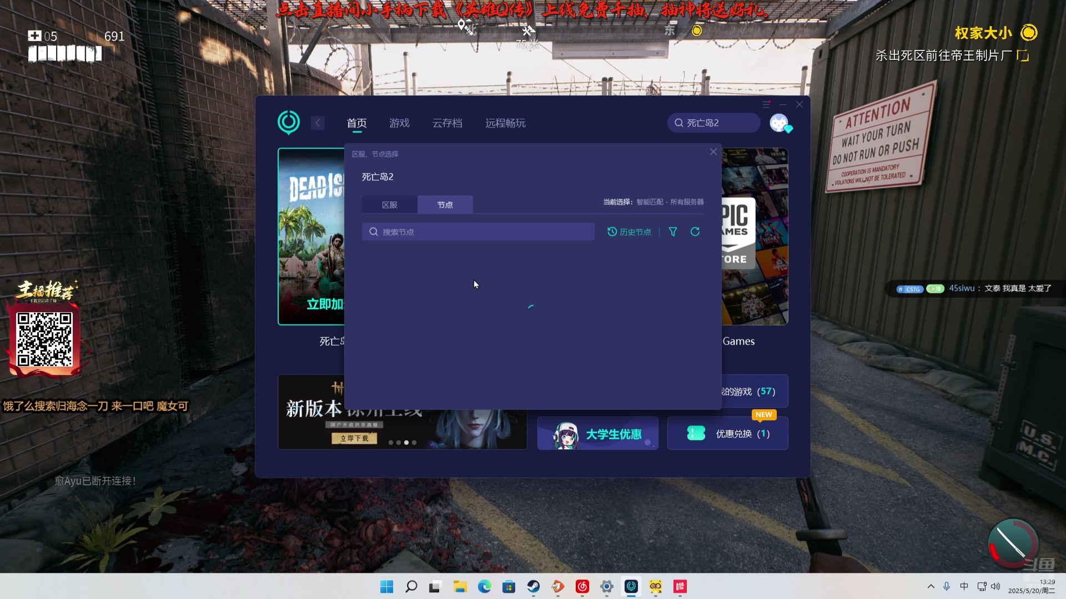
Task: Open NetEase Cloud Music on the taskbar
Action: click(582, 587)
